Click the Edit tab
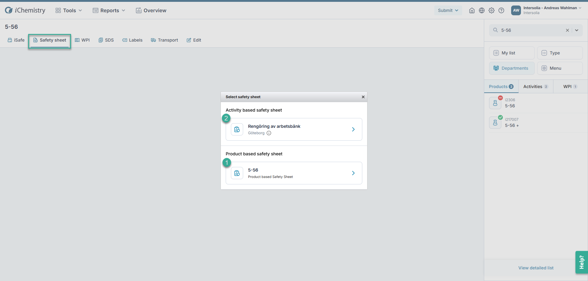The width and height of the screenshot is (588, 281). [x=194, y=40]
